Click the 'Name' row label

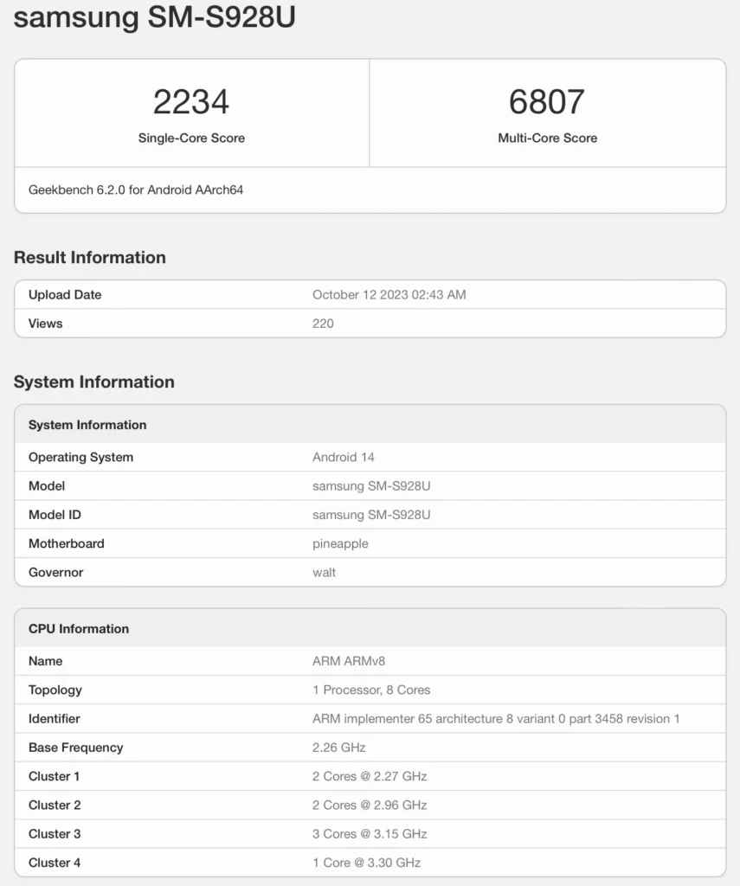[x=45, y=661]
